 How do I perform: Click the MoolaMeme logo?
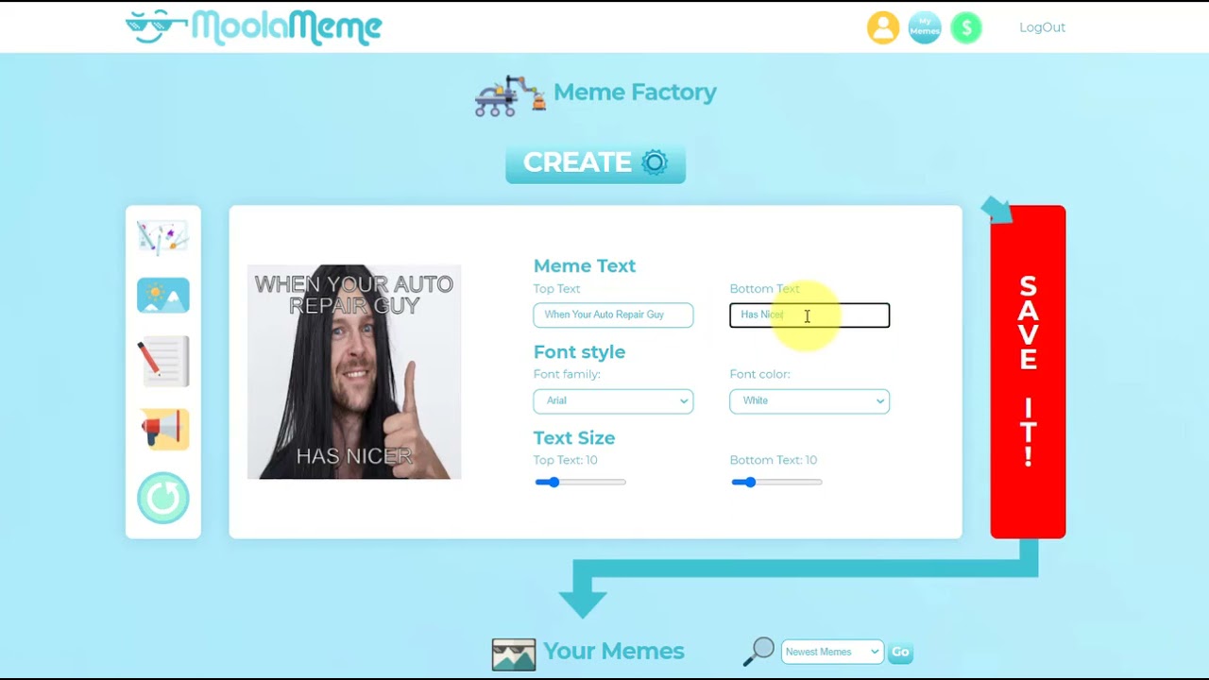point(253,27)
